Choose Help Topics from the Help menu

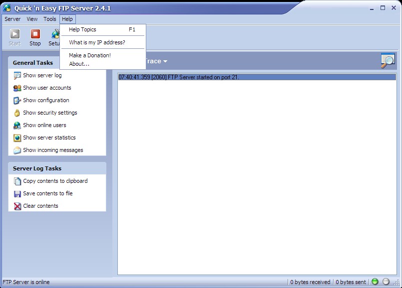coord(102,30)
